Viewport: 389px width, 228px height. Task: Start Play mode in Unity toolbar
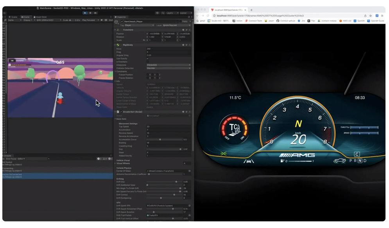click(x=85, y=13)
